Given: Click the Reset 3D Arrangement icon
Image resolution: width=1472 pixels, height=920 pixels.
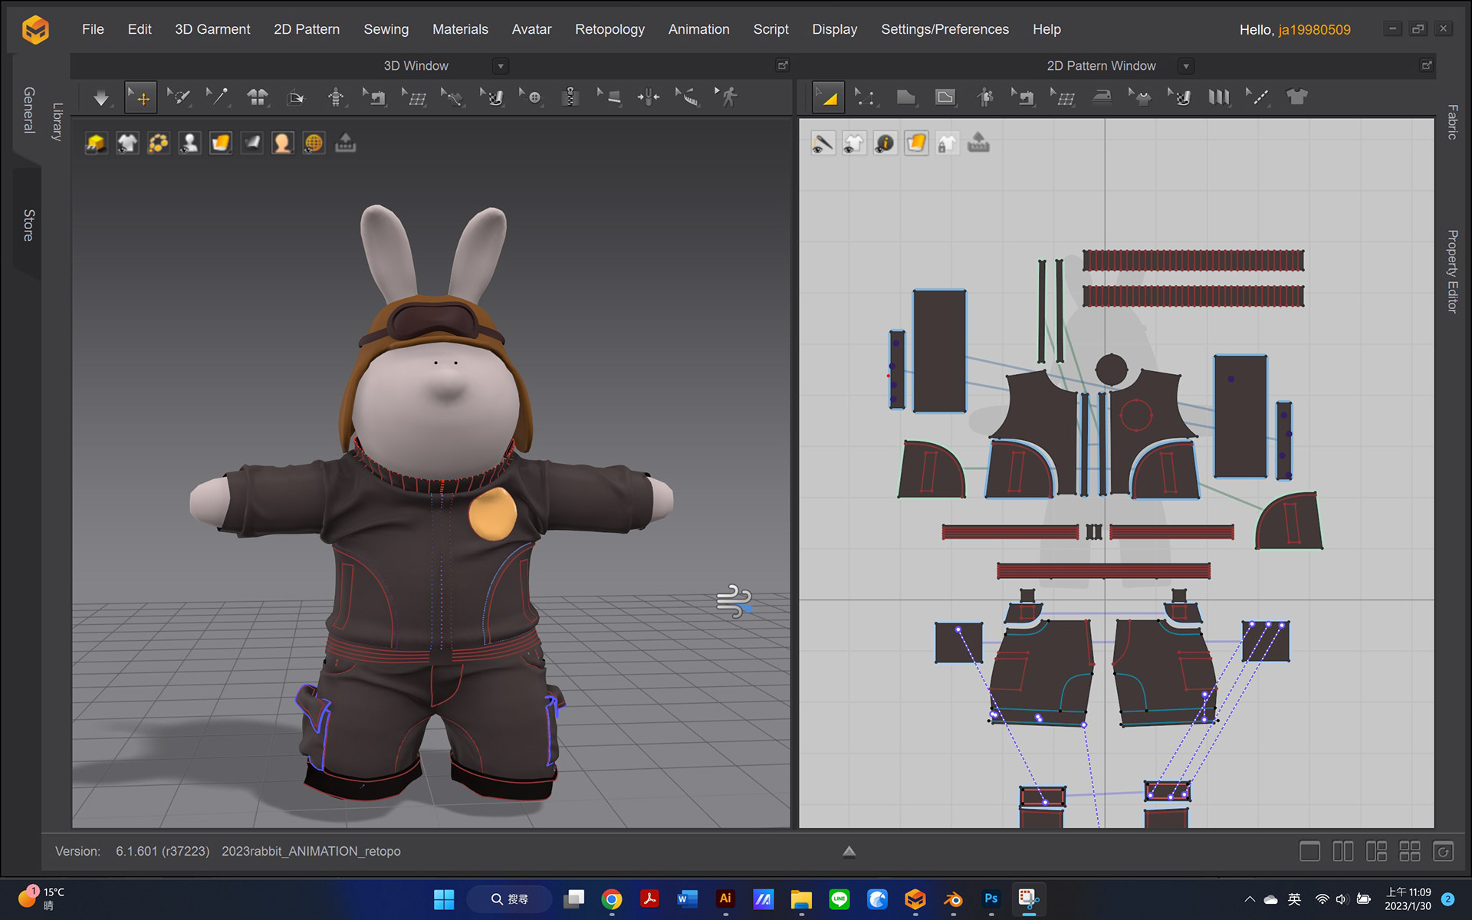Looking at the screenshot, I should click(296, 97).
